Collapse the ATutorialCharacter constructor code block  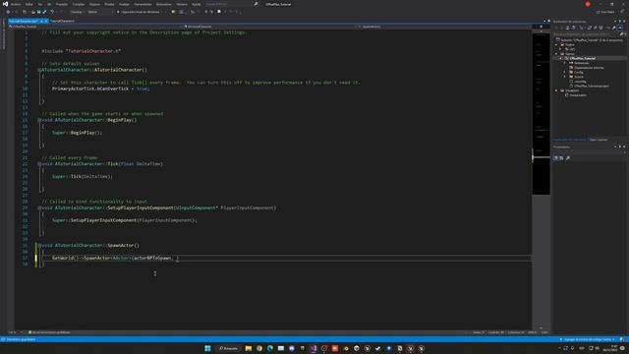(39, 70)
